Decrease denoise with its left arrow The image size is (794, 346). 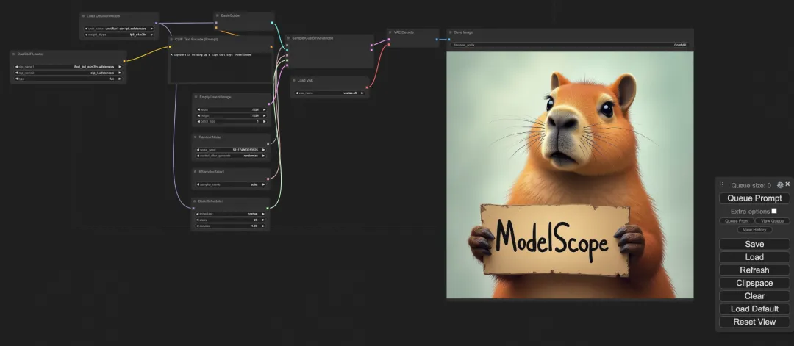point(197,226)
